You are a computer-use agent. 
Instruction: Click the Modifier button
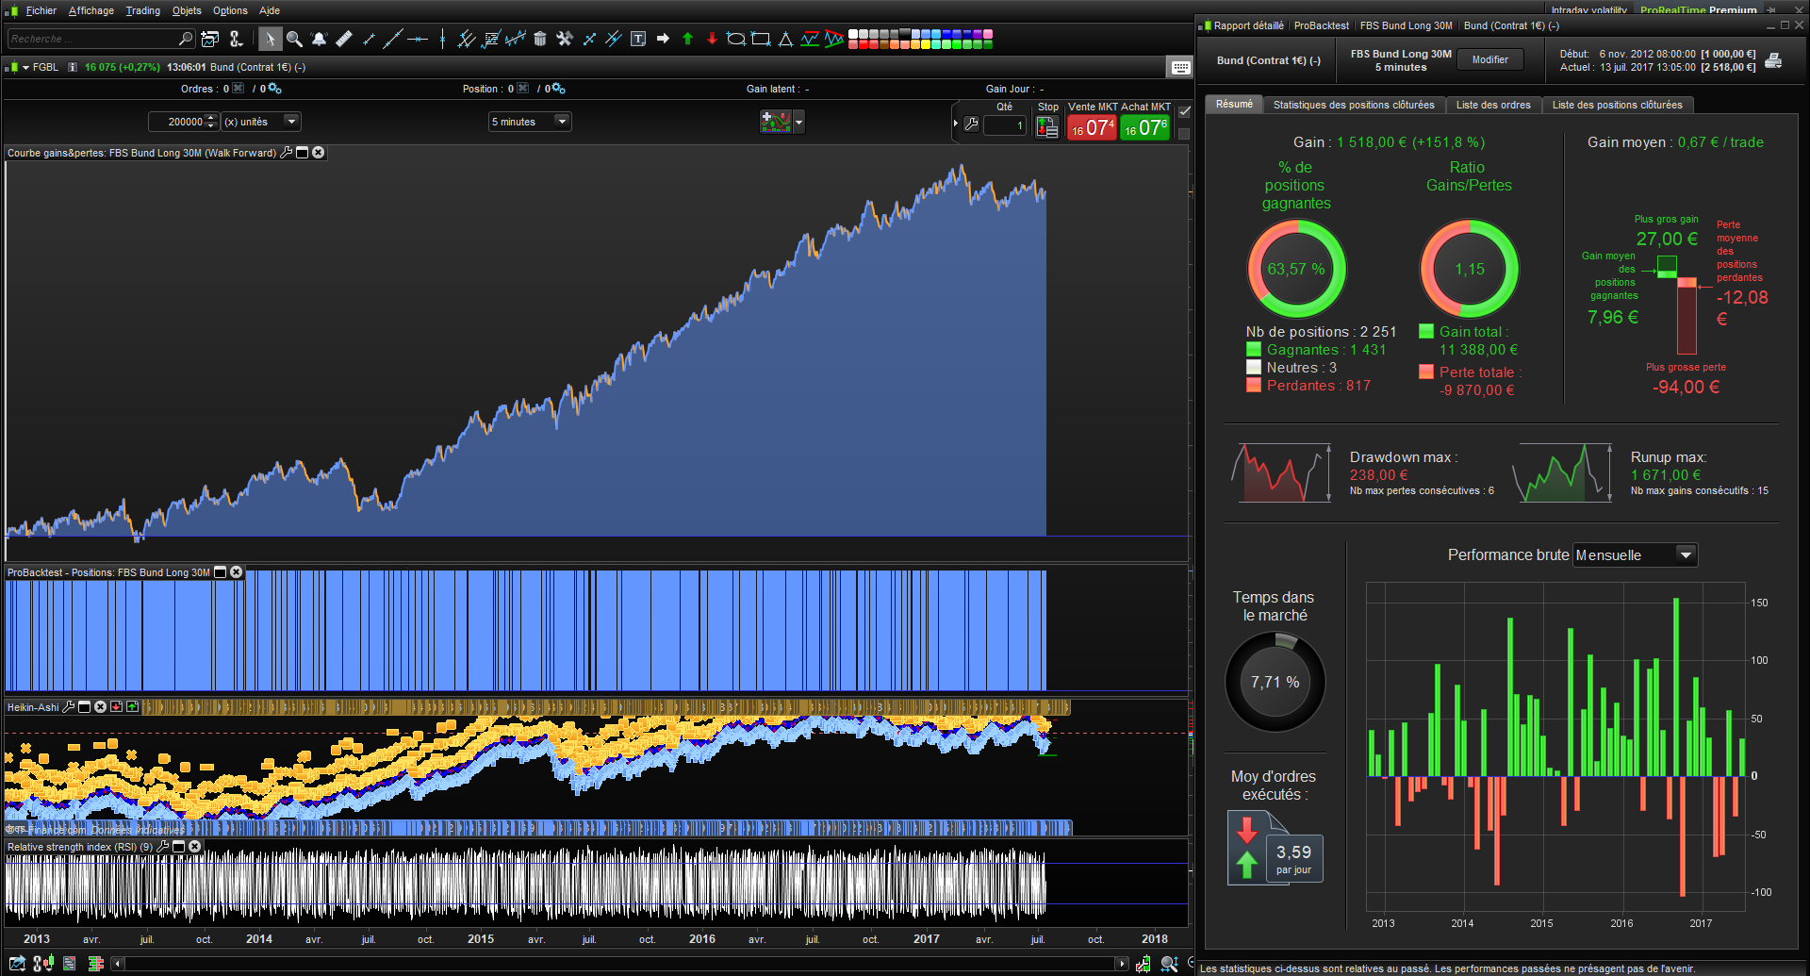pyautogui.click(x=1489, y=59)
